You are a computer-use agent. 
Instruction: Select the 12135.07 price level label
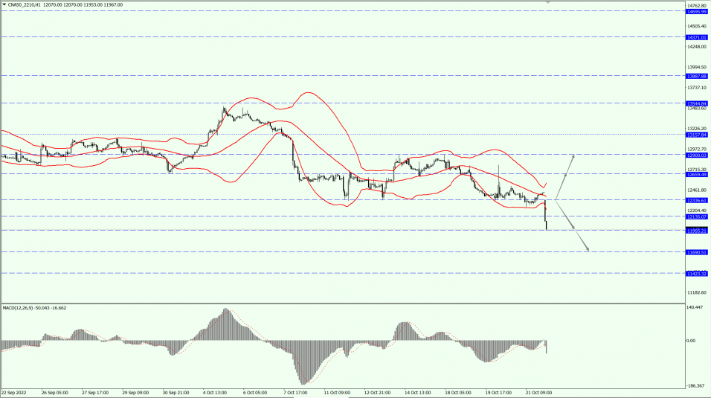tap(697, 216)
